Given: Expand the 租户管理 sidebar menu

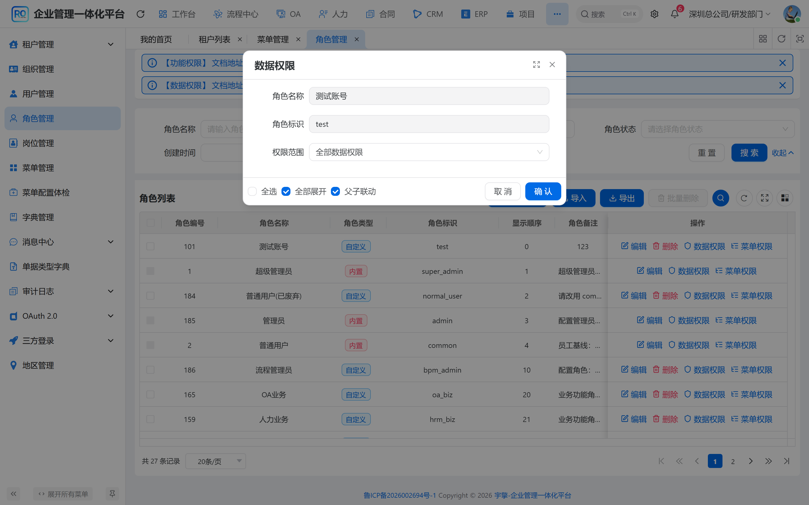Looking at the screenshot, I should pyautogui.click(x=62, y=44).
